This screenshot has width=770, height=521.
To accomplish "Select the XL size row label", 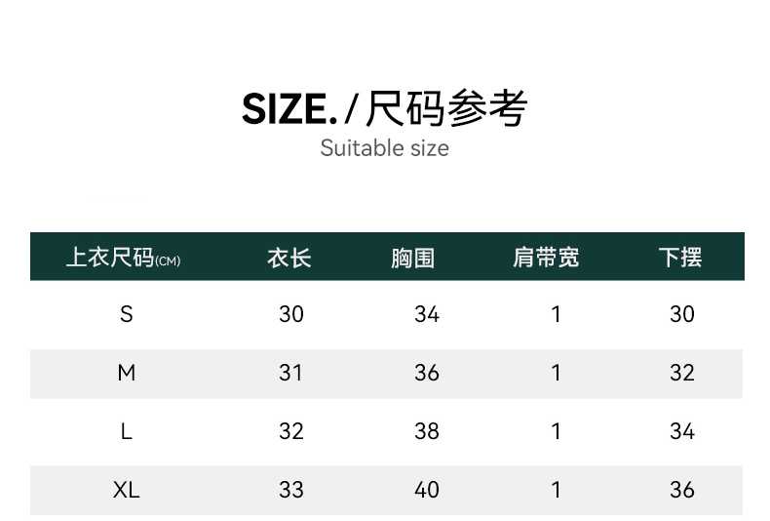I will point(126,490).
